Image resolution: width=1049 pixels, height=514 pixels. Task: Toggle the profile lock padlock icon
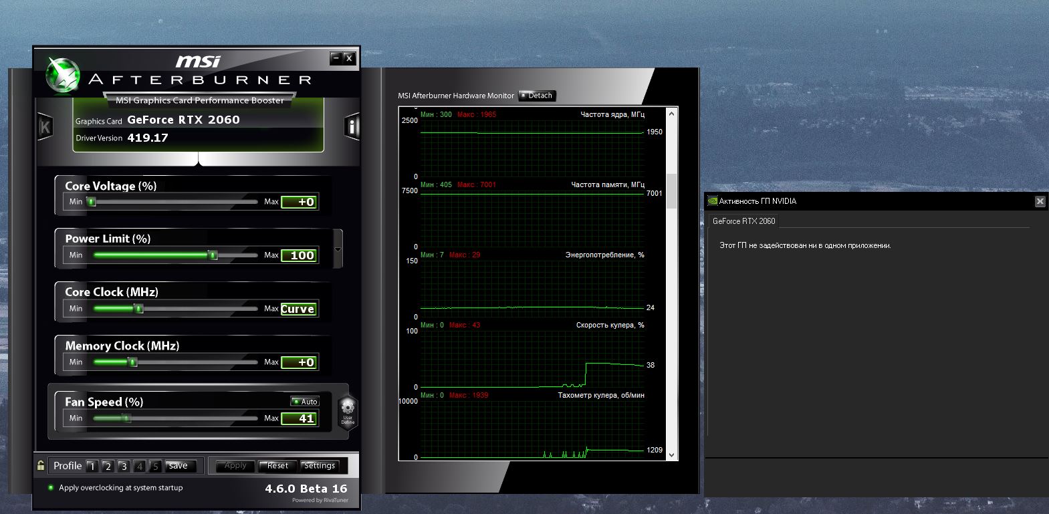click(x=41, y=465)
